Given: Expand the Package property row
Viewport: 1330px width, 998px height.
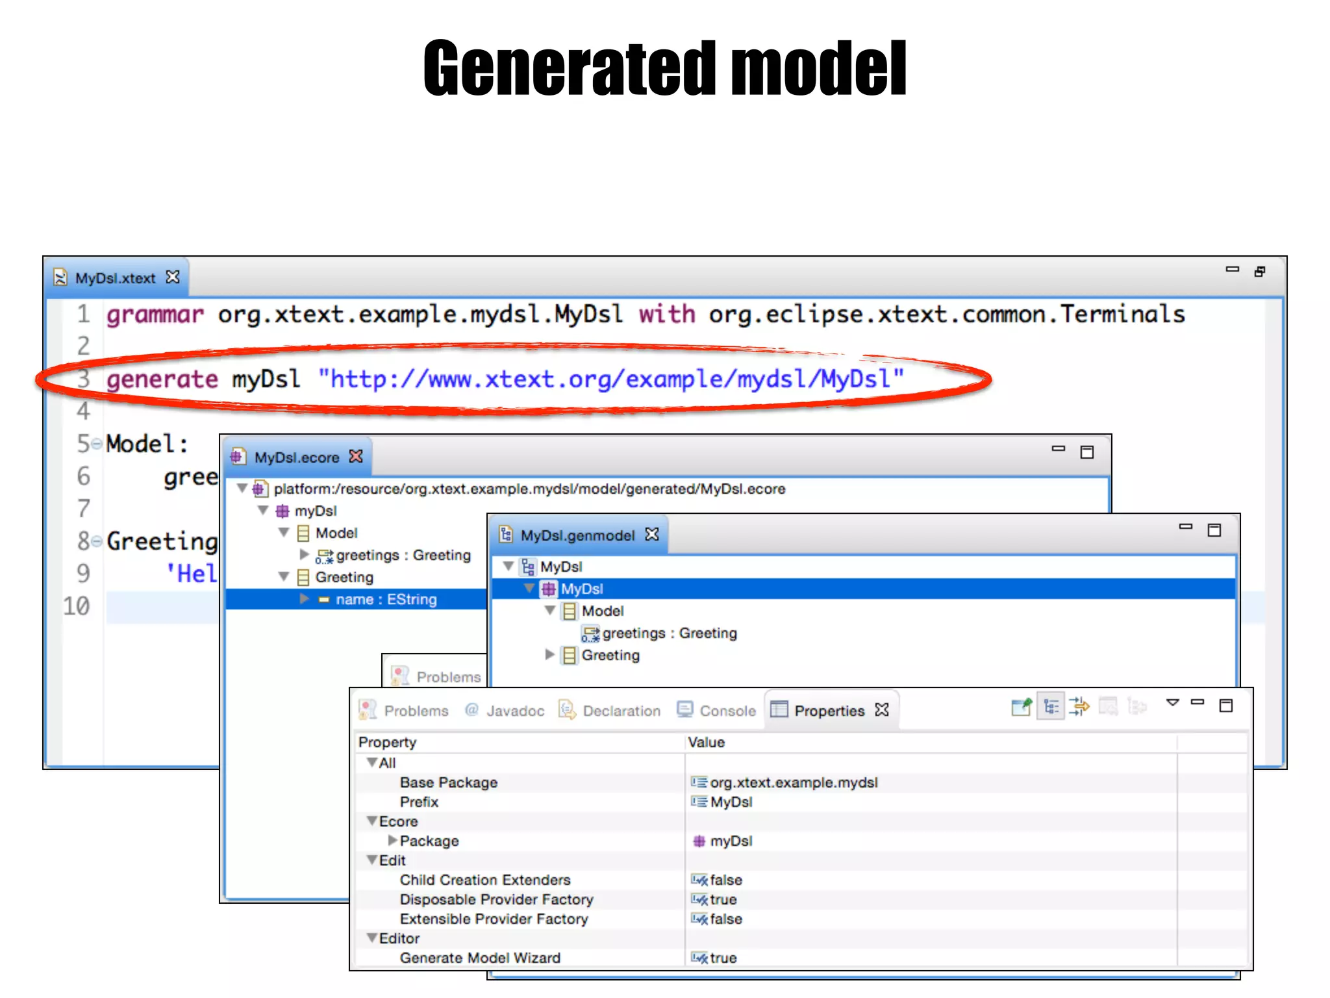Looking at the screenshot, I should tap(392, 841).
